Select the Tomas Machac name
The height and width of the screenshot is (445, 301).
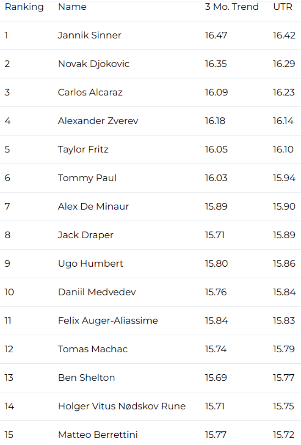[x=93, y=349]
